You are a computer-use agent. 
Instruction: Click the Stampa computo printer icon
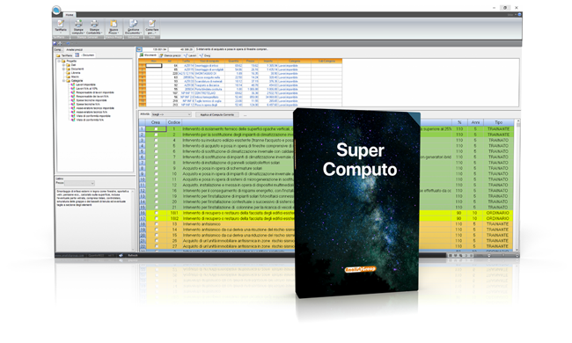coord(78,24)
